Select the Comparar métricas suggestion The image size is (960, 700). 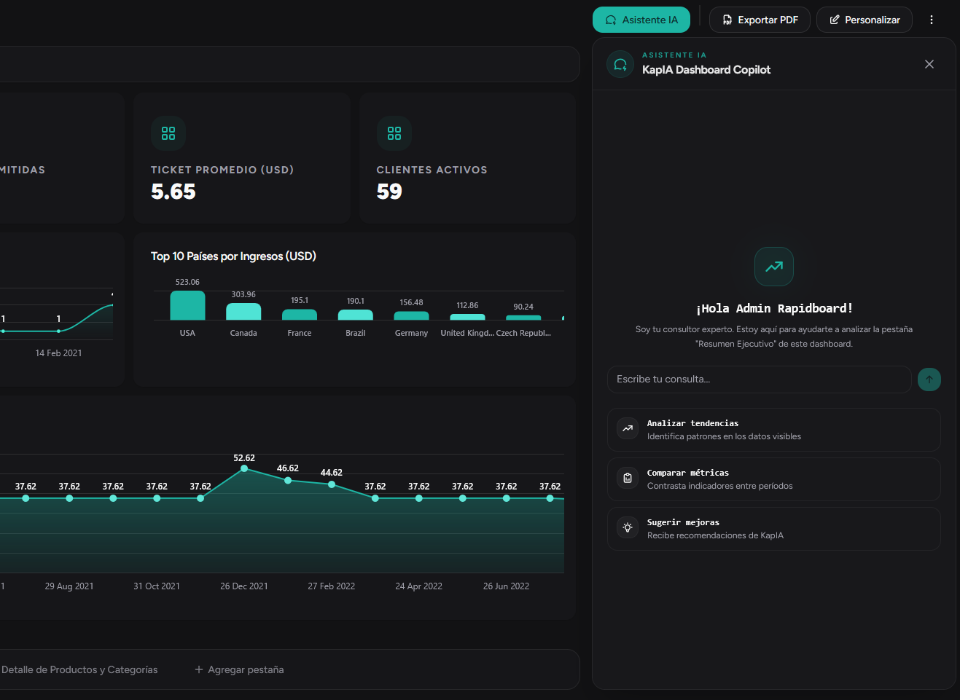coord(774,479)
